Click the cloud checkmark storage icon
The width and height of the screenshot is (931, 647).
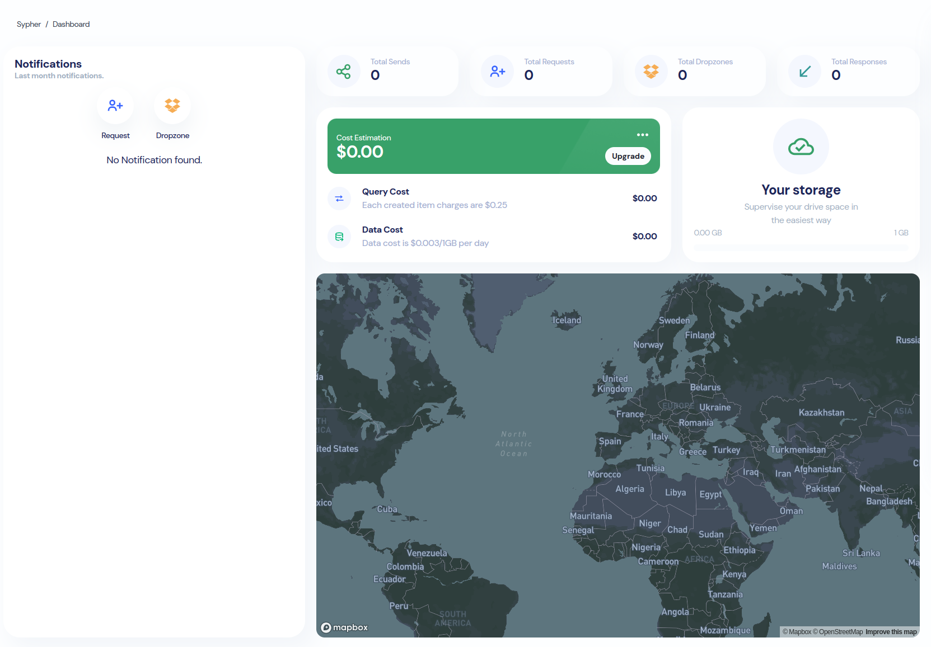(801, 147)
